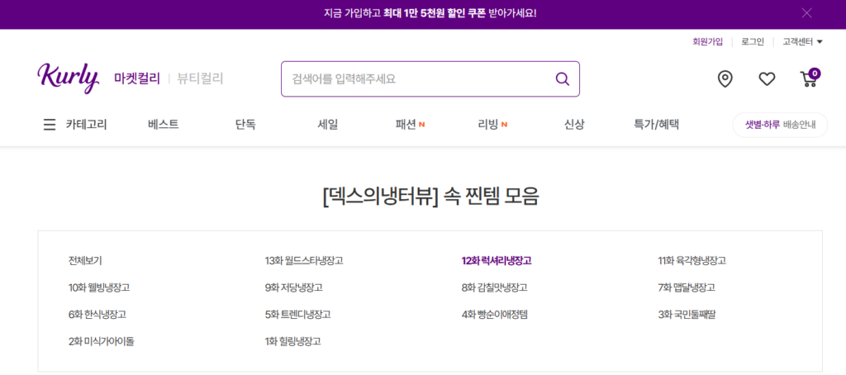This screenshot has width=846, height=375.
Task: Go to the 특가/혜택 menu
Action: pyautogui.click(x=656, y=125)
